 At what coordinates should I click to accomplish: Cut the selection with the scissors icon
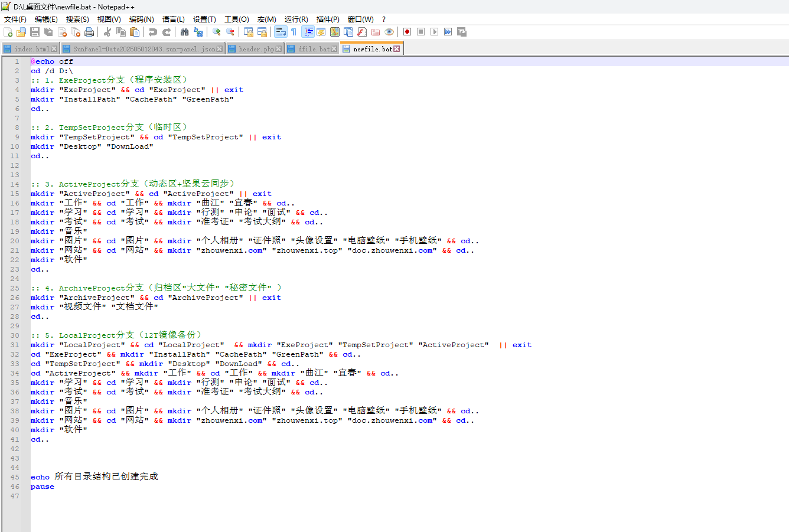tap(107, 32)
